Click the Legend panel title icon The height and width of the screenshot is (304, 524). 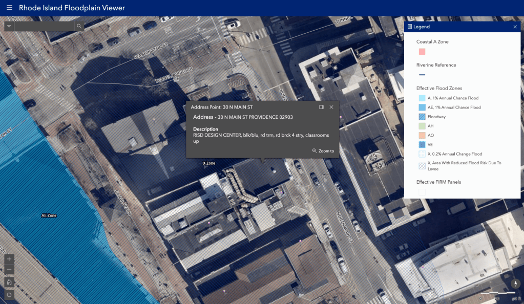click(x=410, y=27)
